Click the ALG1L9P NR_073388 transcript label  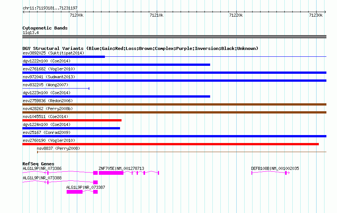[x=42, y=178]
